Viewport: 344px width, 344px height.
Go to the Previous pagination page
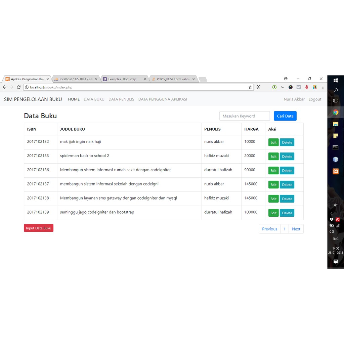click(270, 229)
